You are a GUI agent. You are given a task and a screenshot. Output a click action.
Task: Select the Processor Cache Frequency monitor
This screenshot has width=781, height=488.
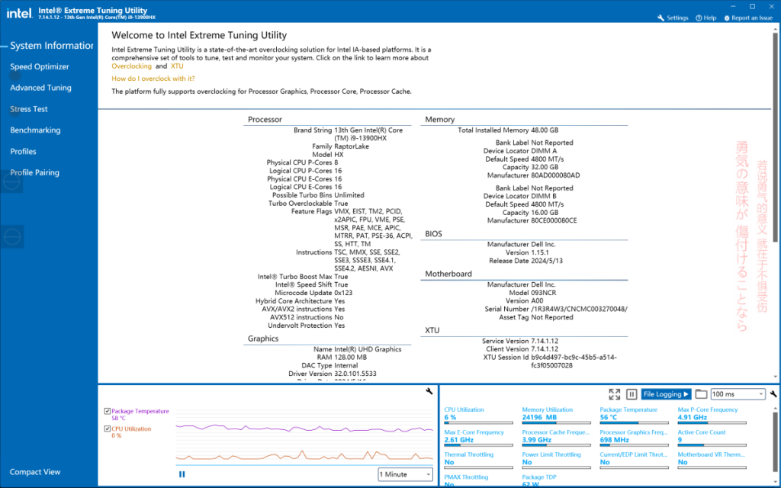(x=556, y=438)
